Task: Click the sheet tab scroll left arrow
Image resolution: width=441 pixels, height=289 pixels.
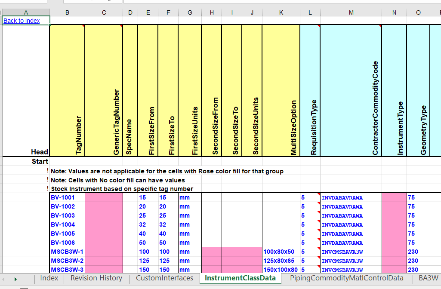Action: pos(3,279)
